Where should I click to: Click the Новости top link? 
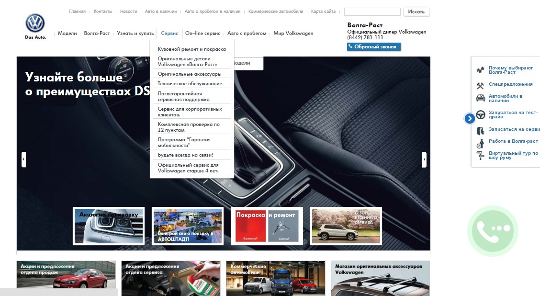point(128,11)
